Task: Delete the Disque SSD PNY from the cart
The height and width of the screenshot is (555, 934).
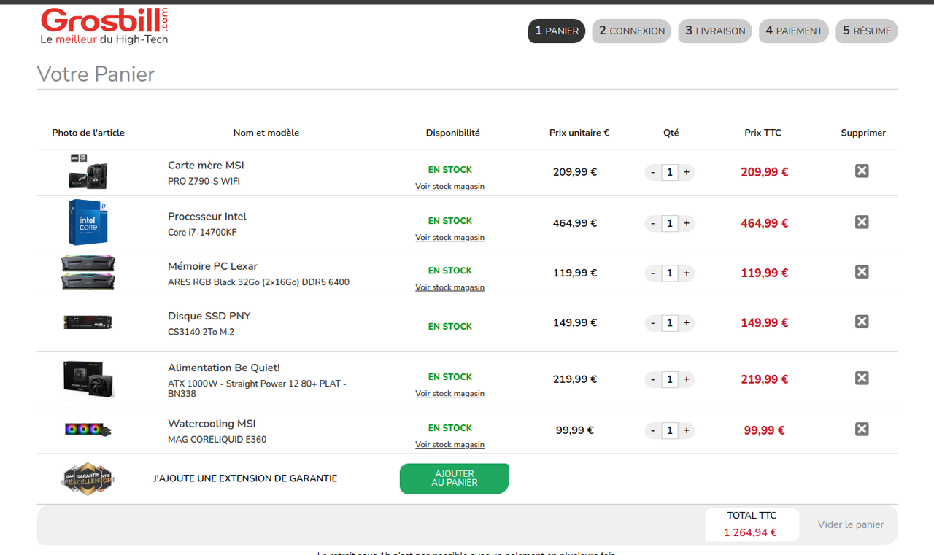Action: pyautogui.click(x=862, y=321)
